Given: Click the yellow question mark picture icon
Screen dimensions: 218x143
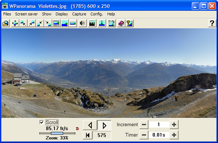Looking at the screenshot, I should 129,23.
